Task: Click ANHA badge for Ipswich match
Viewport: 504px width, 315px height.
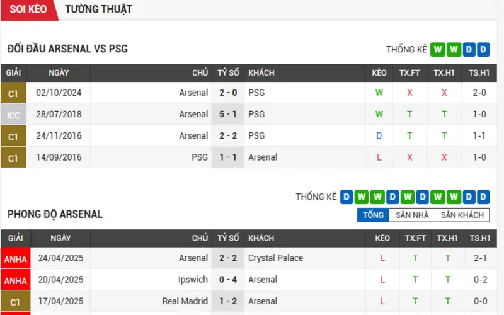Action: 15,280
